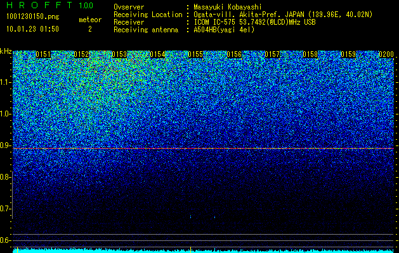
Task: Click the 0153 time marker
Action: coord(119,54)
